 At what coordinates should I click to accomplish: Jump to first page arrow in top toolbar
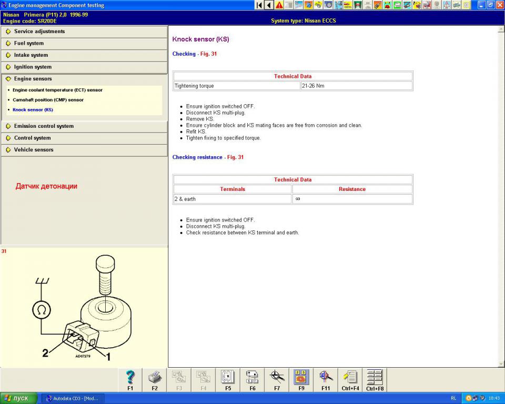point(259,5)
